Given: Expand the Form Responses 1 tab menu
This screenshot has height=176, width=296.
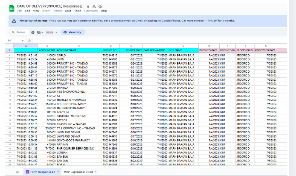Looking at the screenshot, I should tap(58, 171).
